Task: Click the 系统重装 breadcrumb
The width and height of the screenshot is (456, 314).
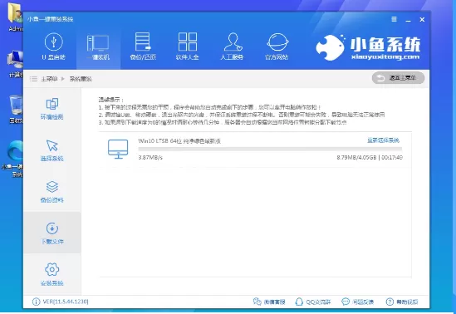Action: click(81, 79)
